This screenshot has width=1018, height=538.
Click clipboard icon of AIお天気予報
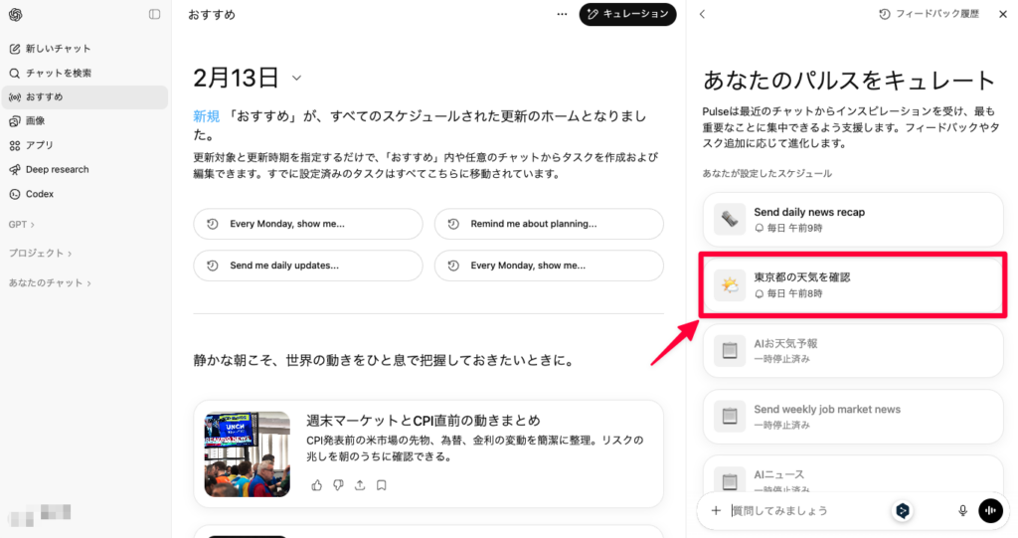click(730, 350)
